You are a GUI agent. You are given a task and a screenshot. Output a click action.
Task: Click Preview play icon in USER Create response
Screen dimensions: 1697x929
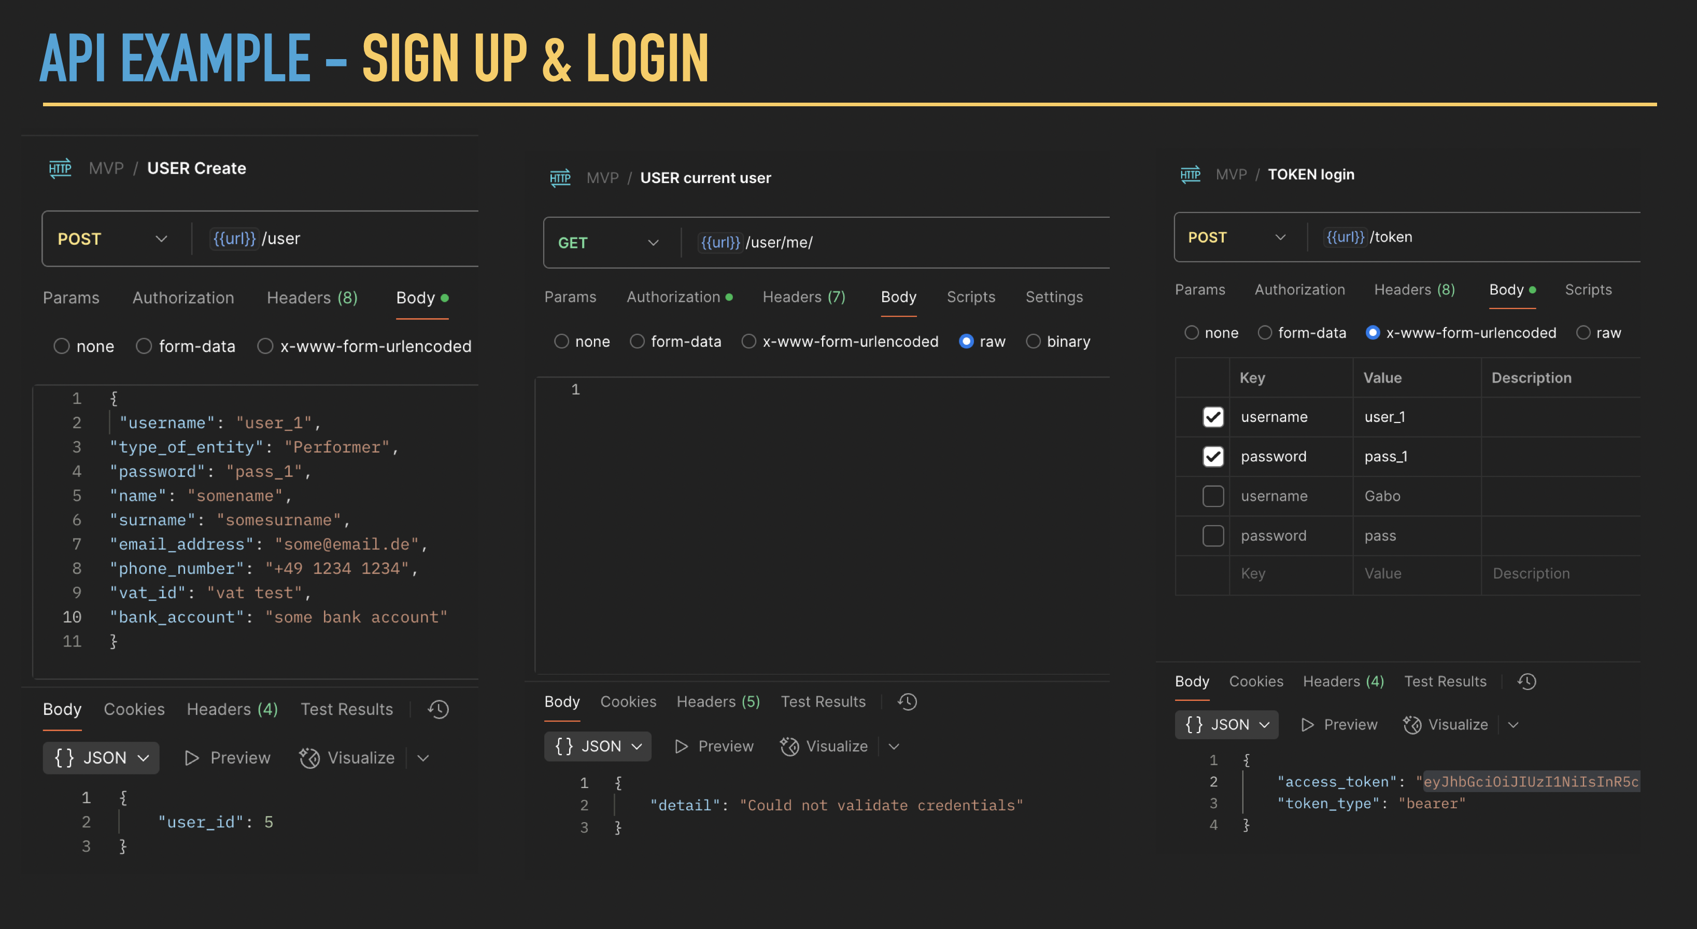pyautogui.click(x=192, y=758)
